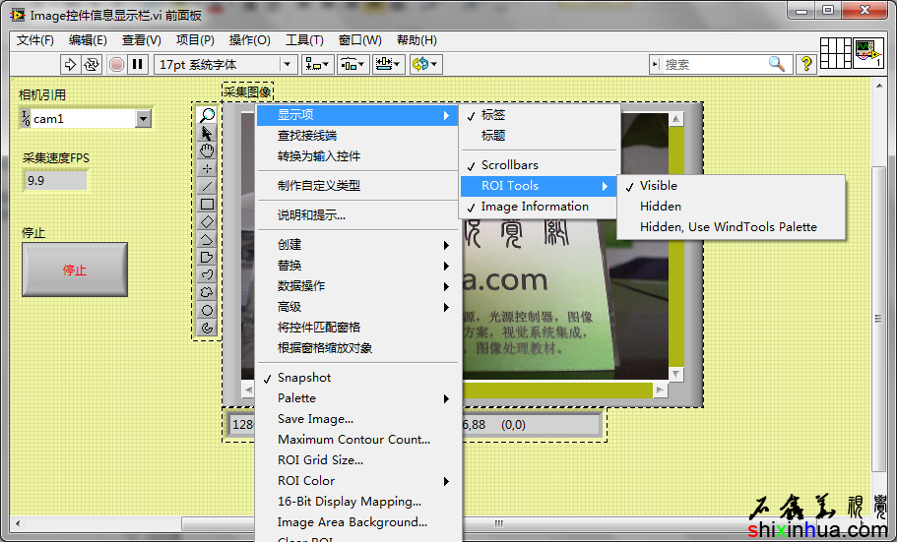Screen dimensions: 897x542
Task: Toggle the Scrollbars visible item
Action: (509, 165)
